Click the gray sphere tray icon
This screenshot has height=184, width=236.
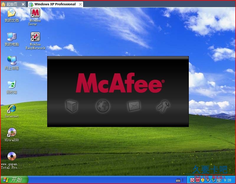pyautogui.click(x=208, y=180)
